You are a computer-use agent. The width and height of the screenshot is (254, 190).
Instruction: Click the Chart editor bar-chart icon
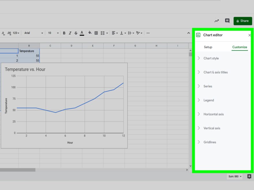click(x=198, y=35)
